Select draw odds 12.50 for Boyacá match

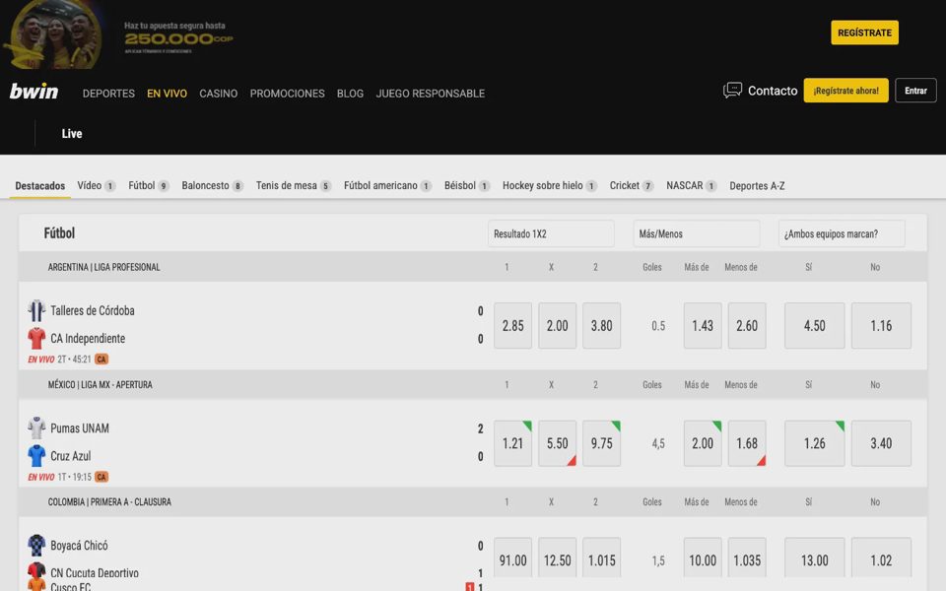tap(558, 559)
